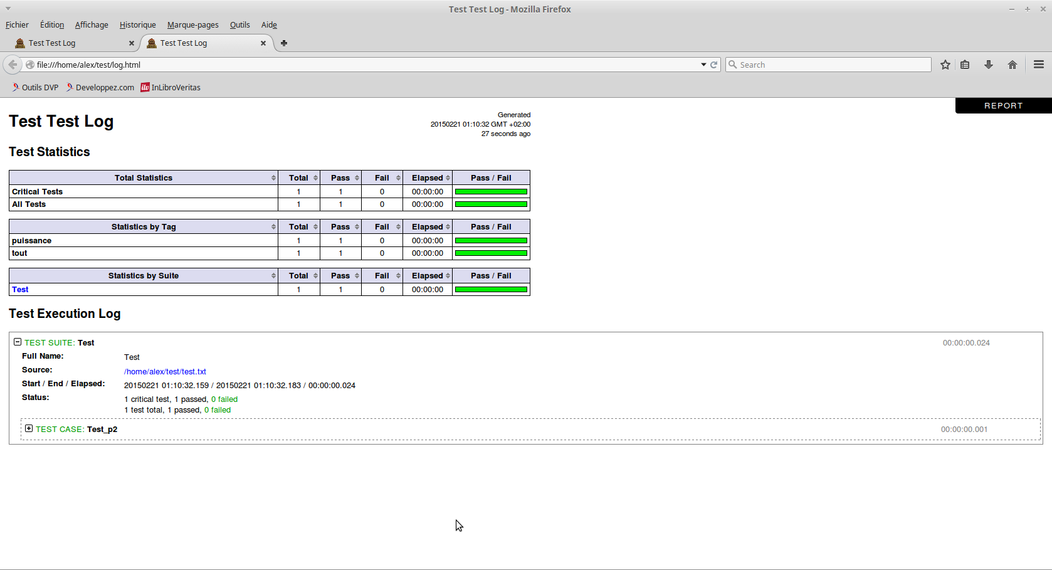This screenshot has height=570, width=1052.
Task: Open the Marque-pages menu
Action: tap(192, 25)
